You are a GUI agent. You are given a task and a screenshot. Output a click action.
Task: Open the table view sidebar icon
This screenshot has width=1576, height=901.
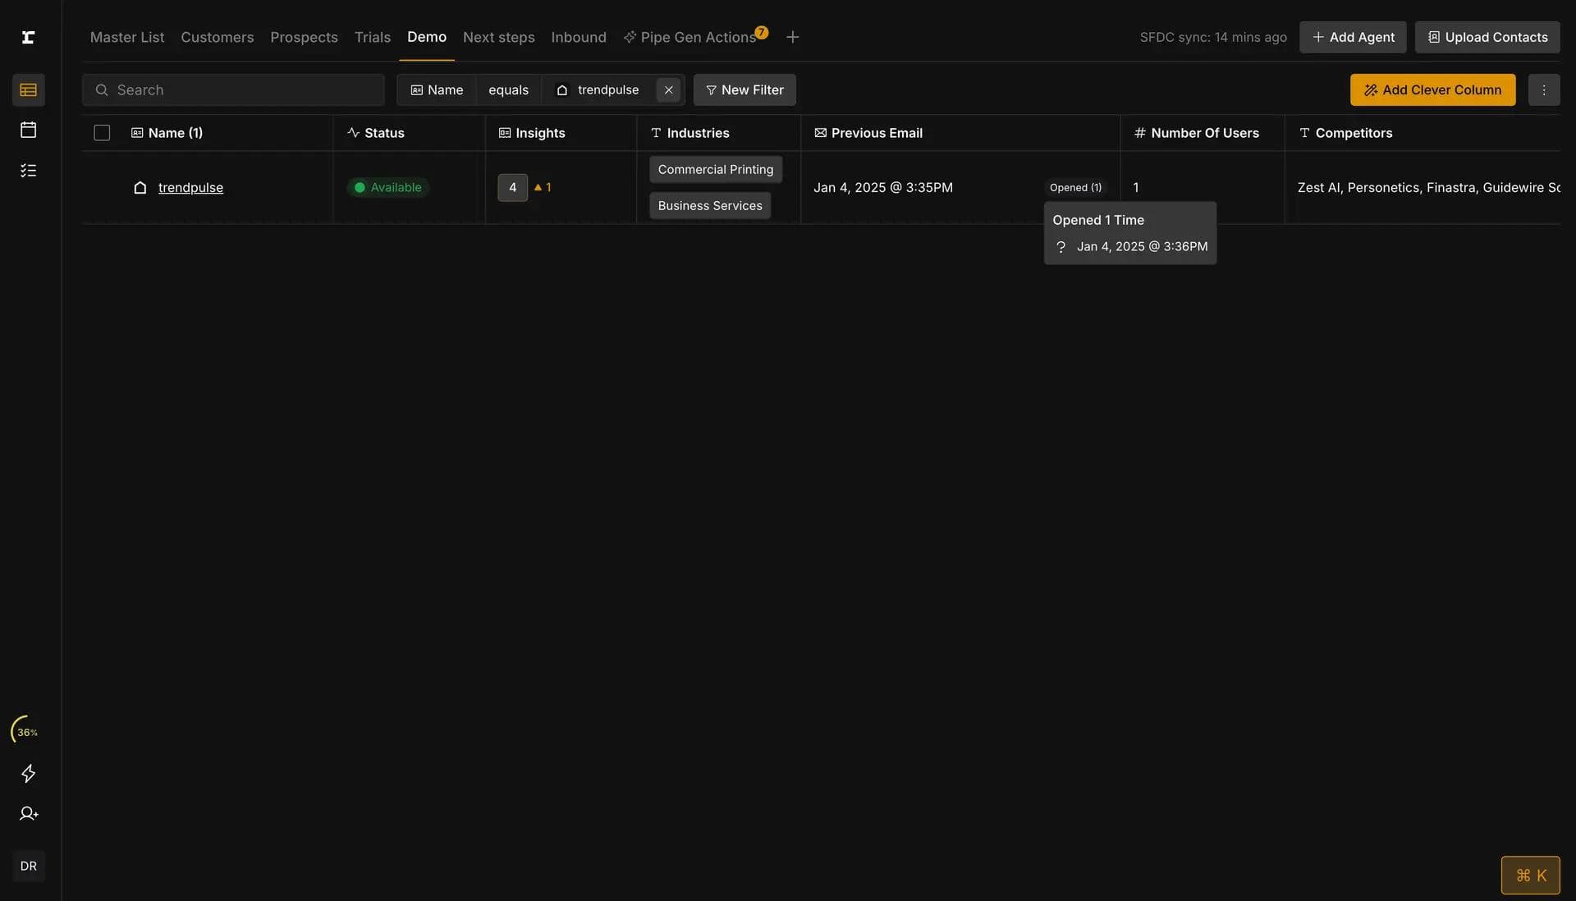[28, 89]
